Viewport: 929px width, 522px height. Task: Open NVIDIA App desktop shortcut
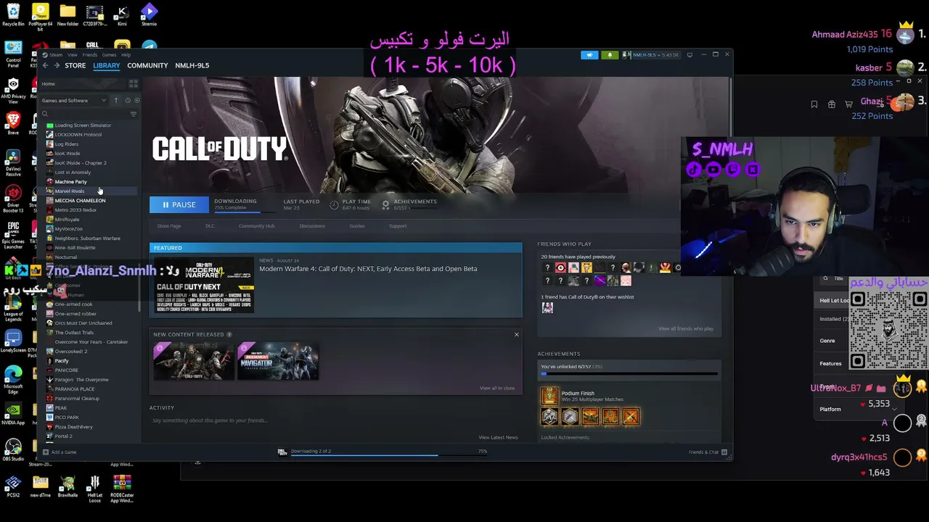coord(13,413)
